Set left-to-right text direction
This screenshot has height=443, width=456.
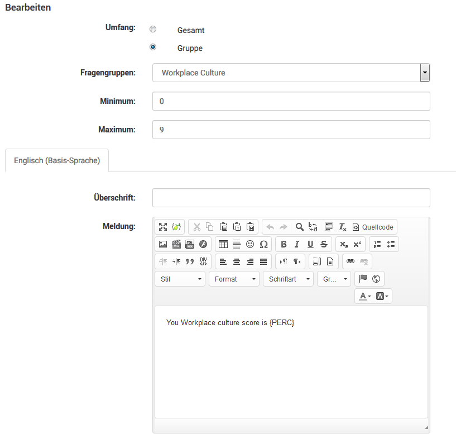coord(284,261)
